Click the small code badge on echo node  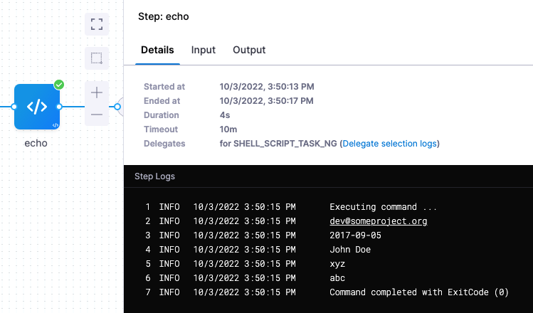[x=55, y=125]
